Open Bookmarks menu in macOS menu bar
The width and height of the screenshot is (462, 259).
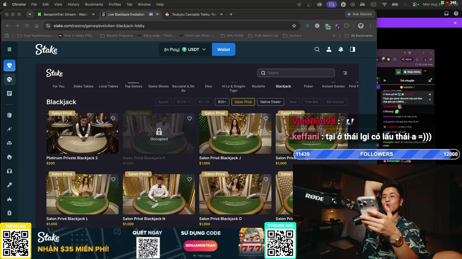94,4
